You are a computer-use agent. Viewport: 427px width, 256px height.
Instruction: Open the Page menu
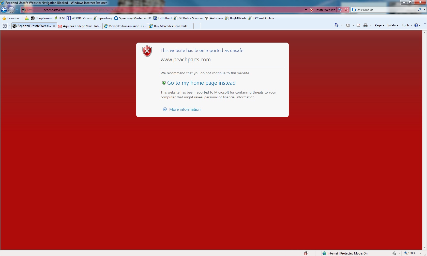[379, 25]
